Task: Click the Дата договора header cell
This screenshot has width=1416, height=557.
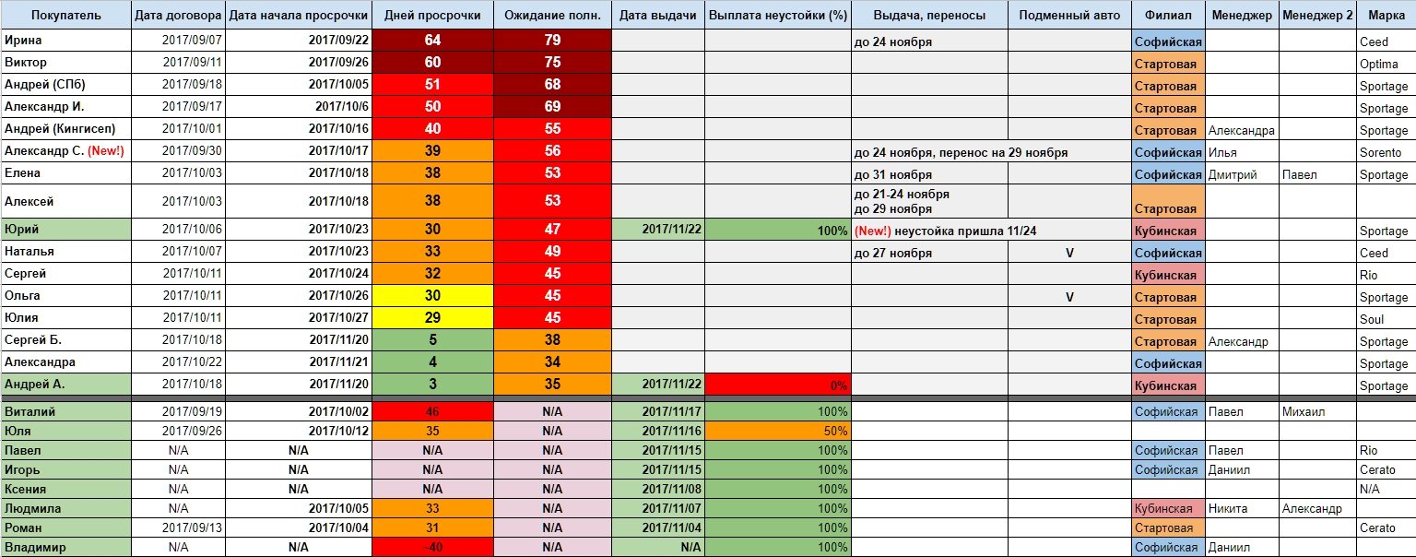Action: pyautogui.click(x=178, y=16)
